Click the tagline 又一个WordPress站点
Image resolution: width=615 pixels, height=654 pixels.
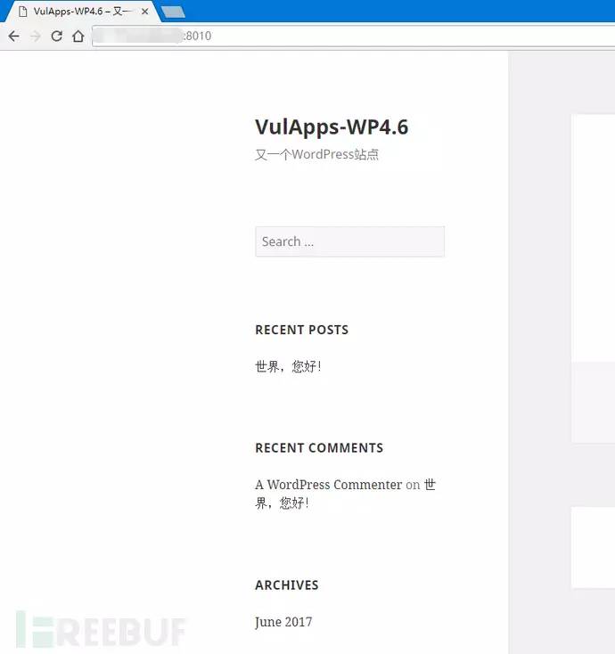[x=316, y=155]
